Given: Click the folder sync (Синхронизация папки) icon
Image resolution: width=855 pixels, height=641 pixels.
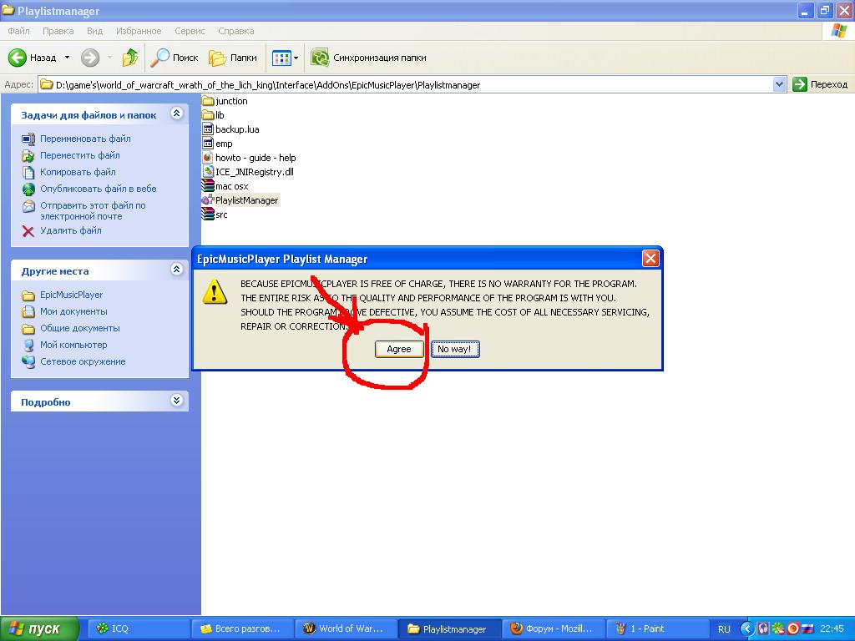Looking at the screenshot, I should (320, 58).
